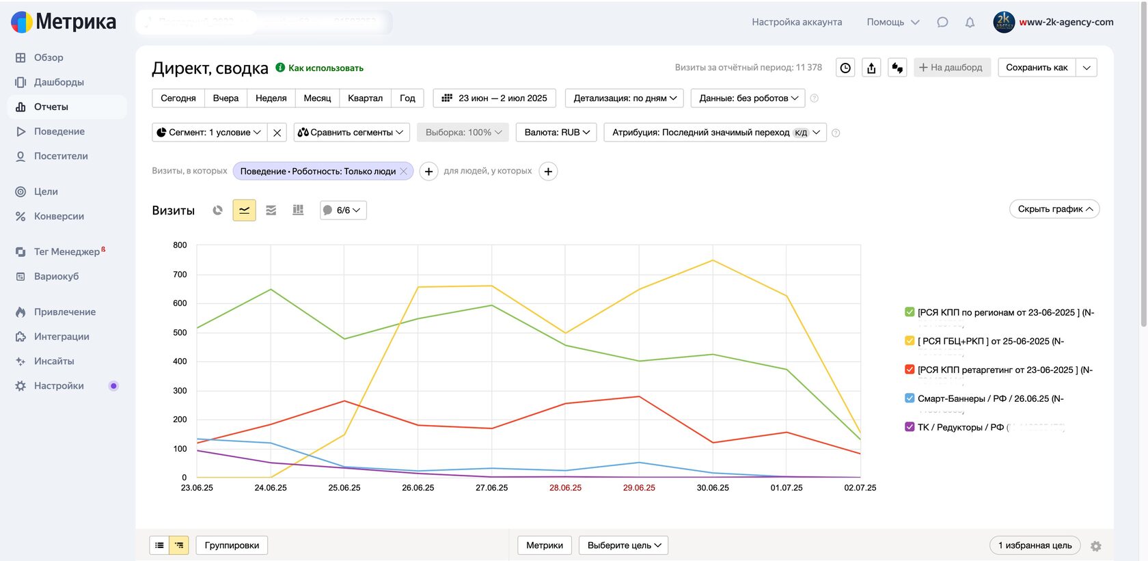1148x561 pixels.
Task: Select the tree list table view
Action: (x=179, y=545)
